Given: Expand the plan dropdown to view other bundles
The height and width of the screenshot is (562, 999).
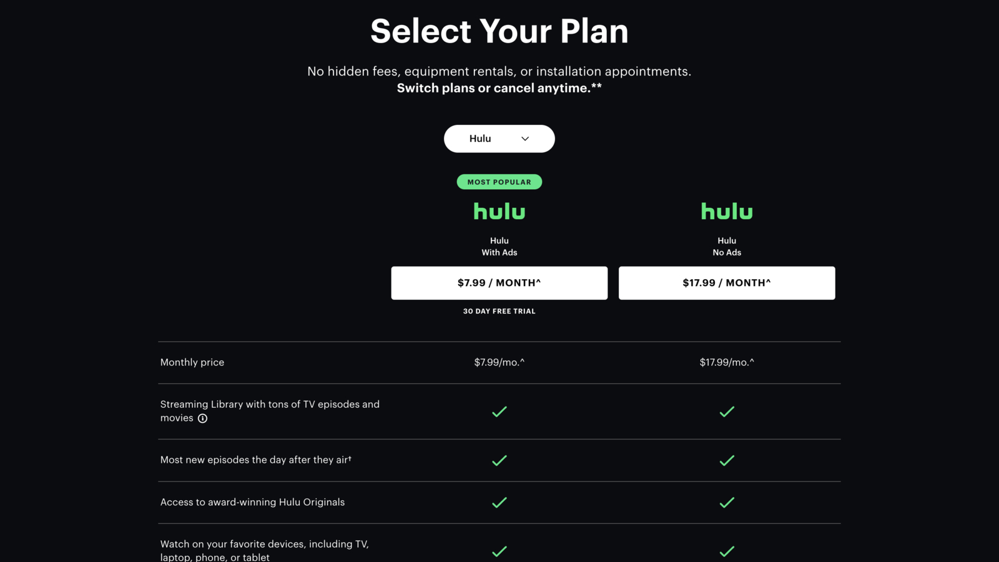Looking at the screenshot, I should coord(499,138).
